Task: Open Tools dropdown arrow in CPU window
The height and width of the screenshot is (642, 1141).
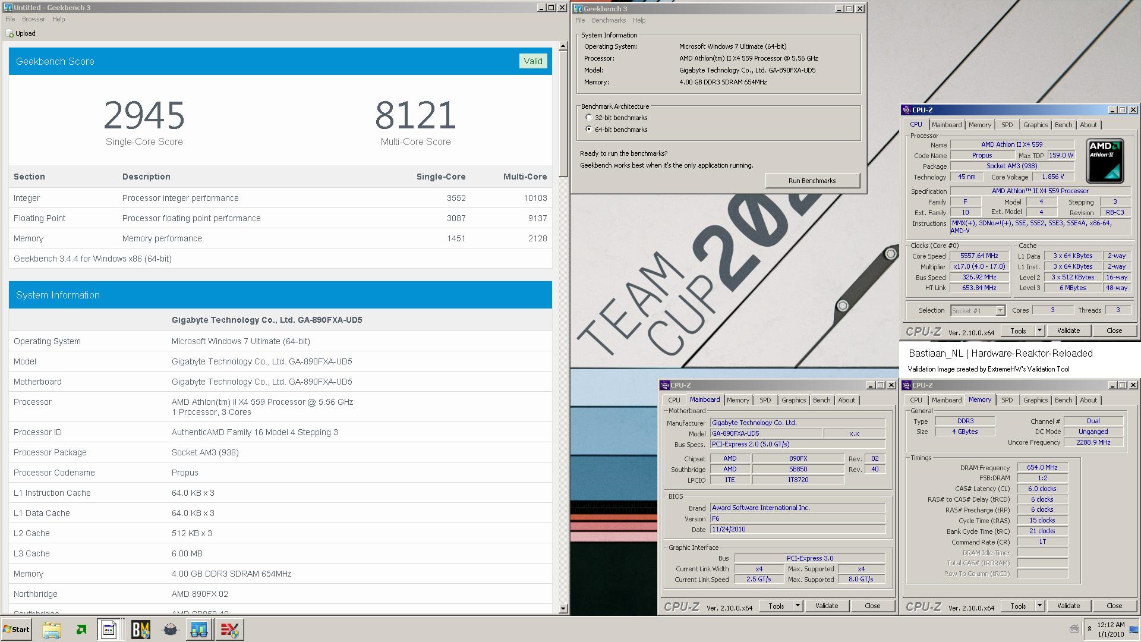Action: [1039, 331]
